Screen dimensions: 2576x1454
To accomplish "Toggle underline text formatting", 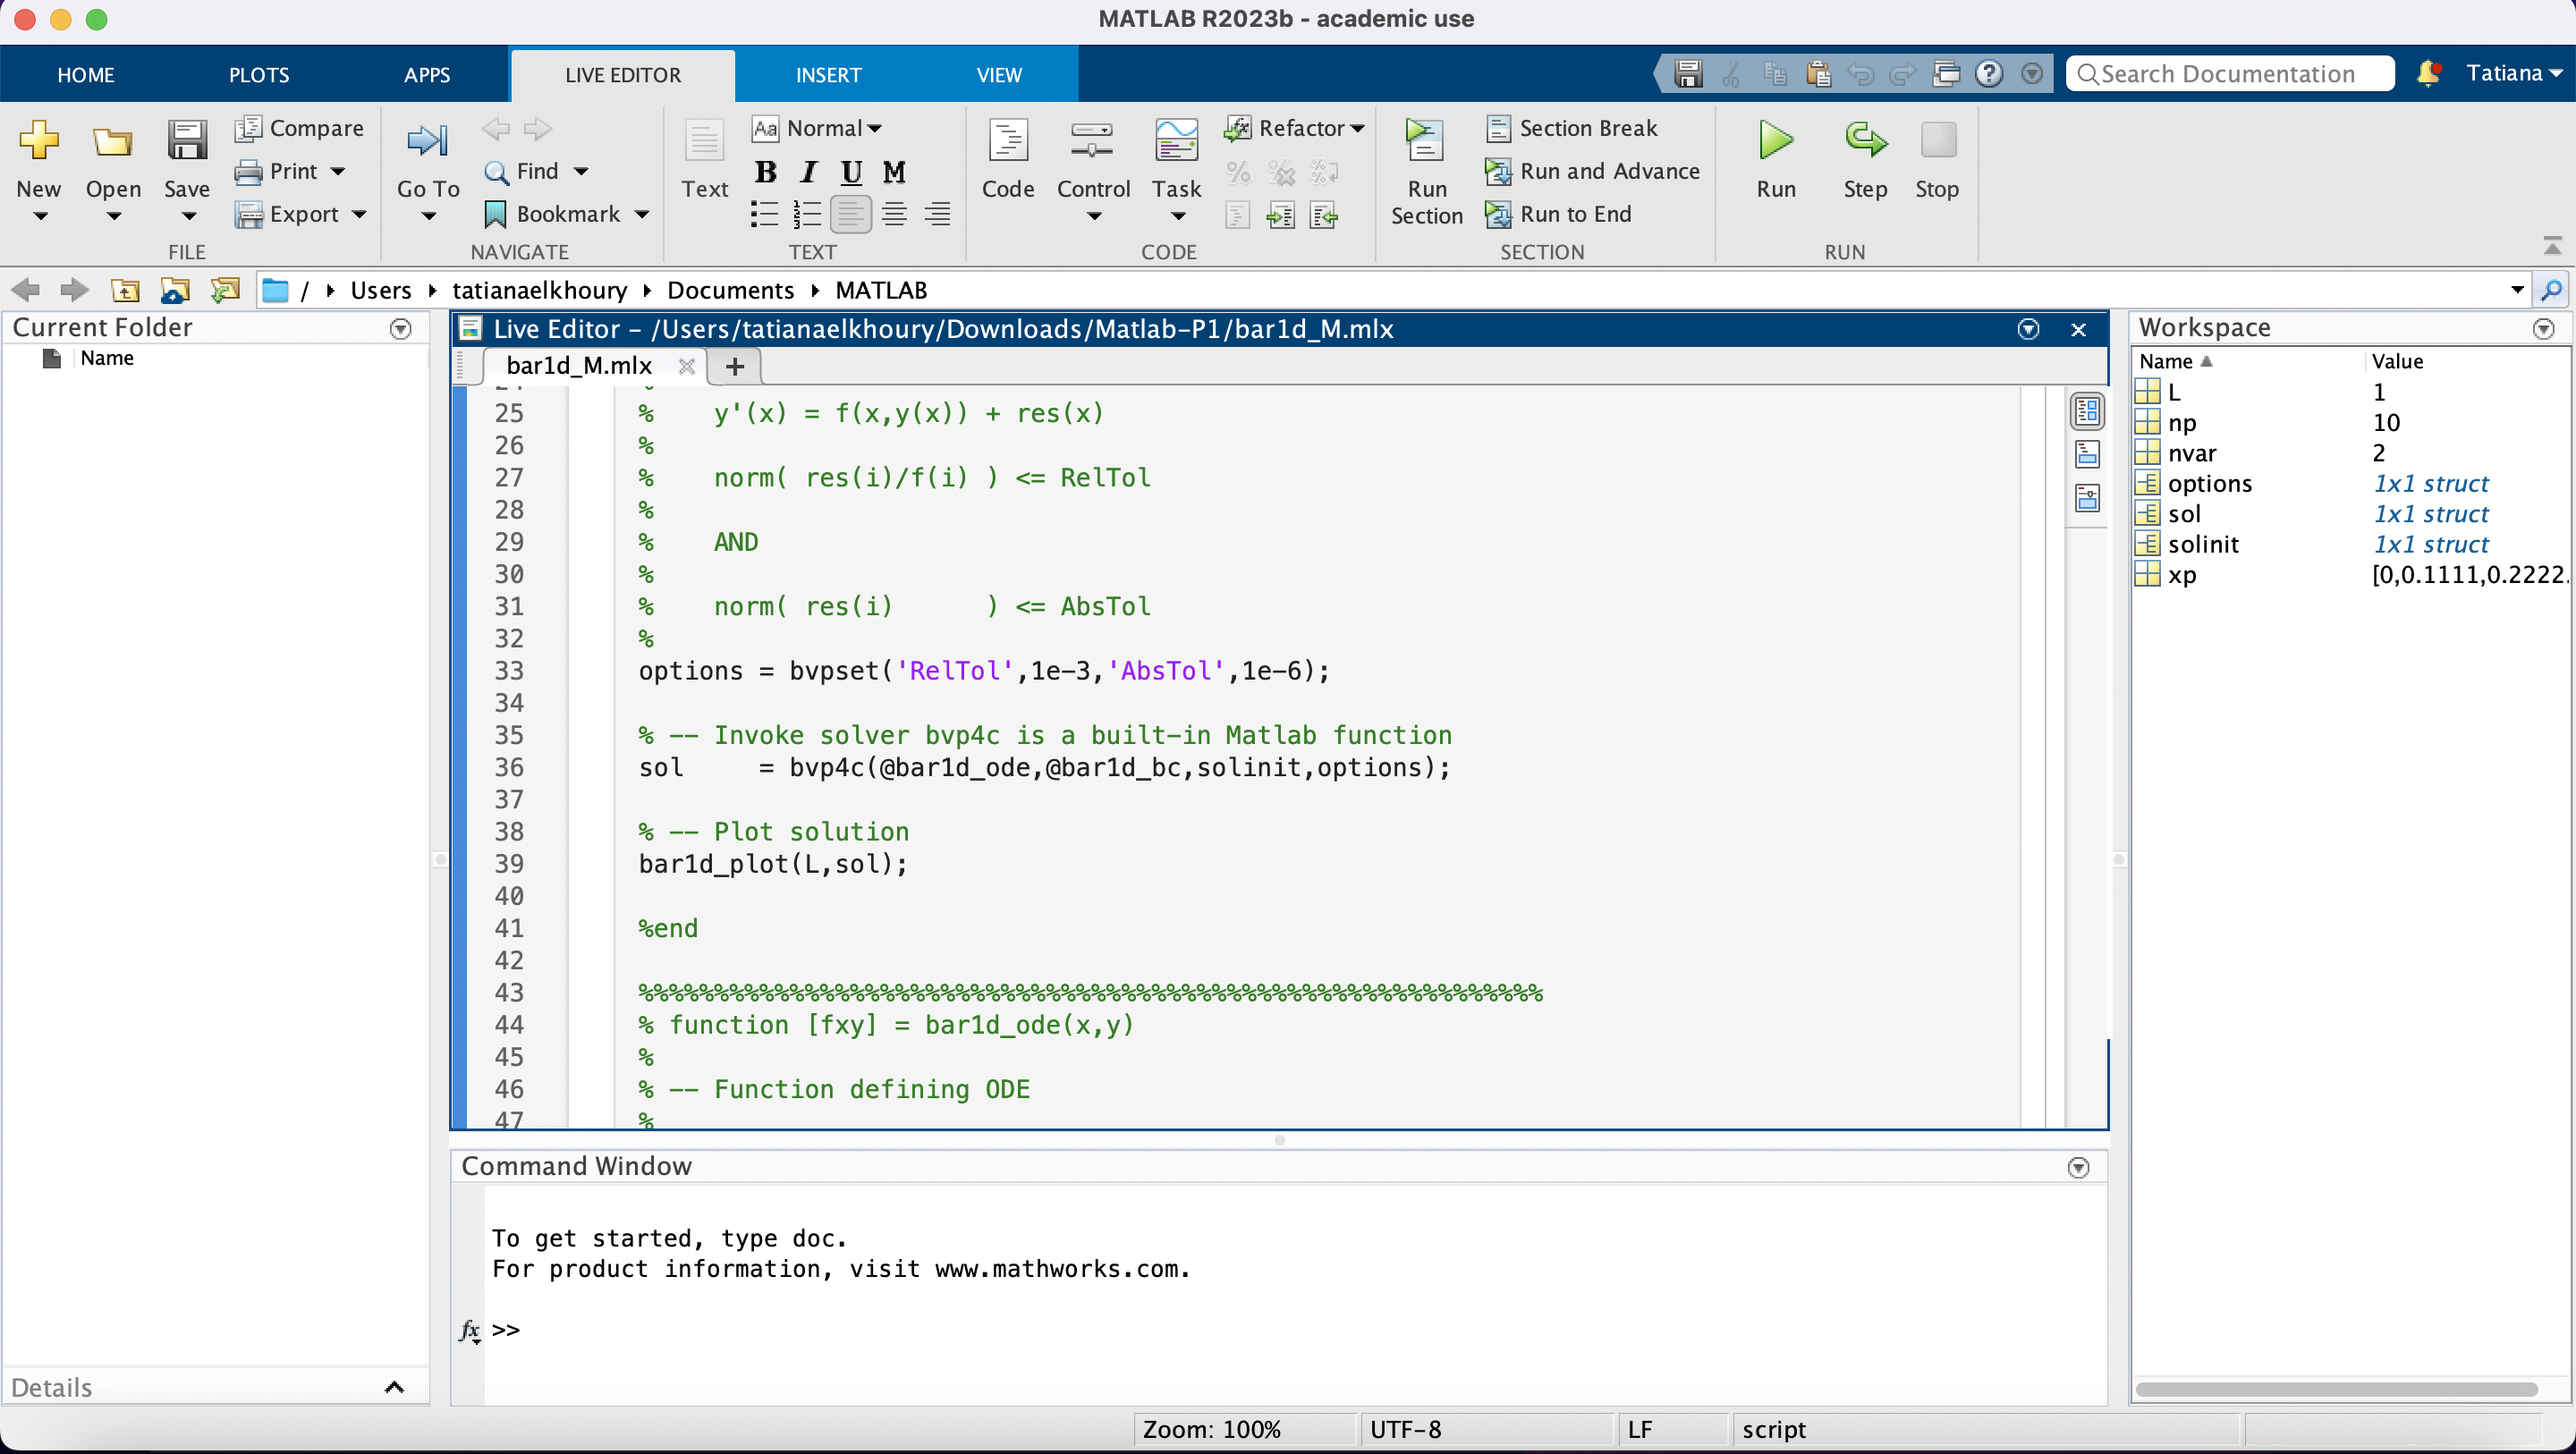I will (x=851, y=172).
